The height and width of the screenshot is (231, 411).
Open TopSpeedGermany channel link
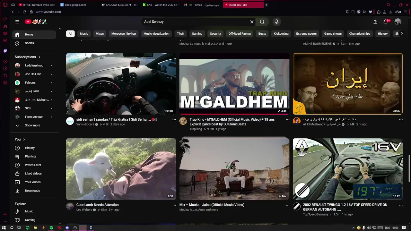(316, 214)
